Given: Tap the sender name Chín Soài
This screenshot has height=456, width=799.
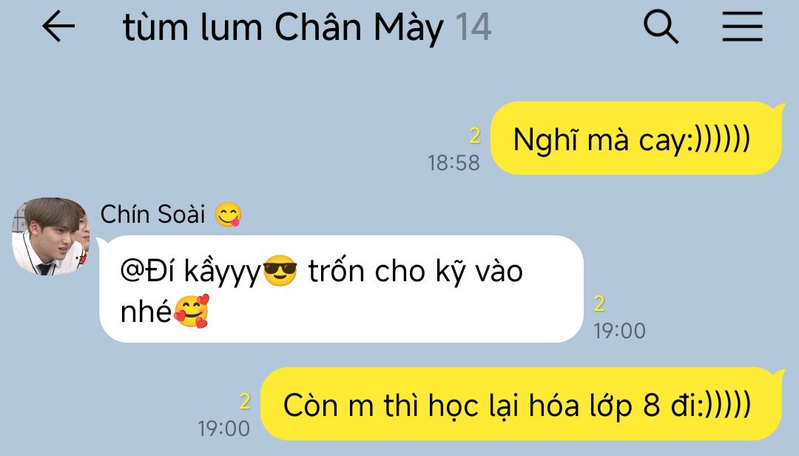Looking at the screenshot, I should [153, 214].
